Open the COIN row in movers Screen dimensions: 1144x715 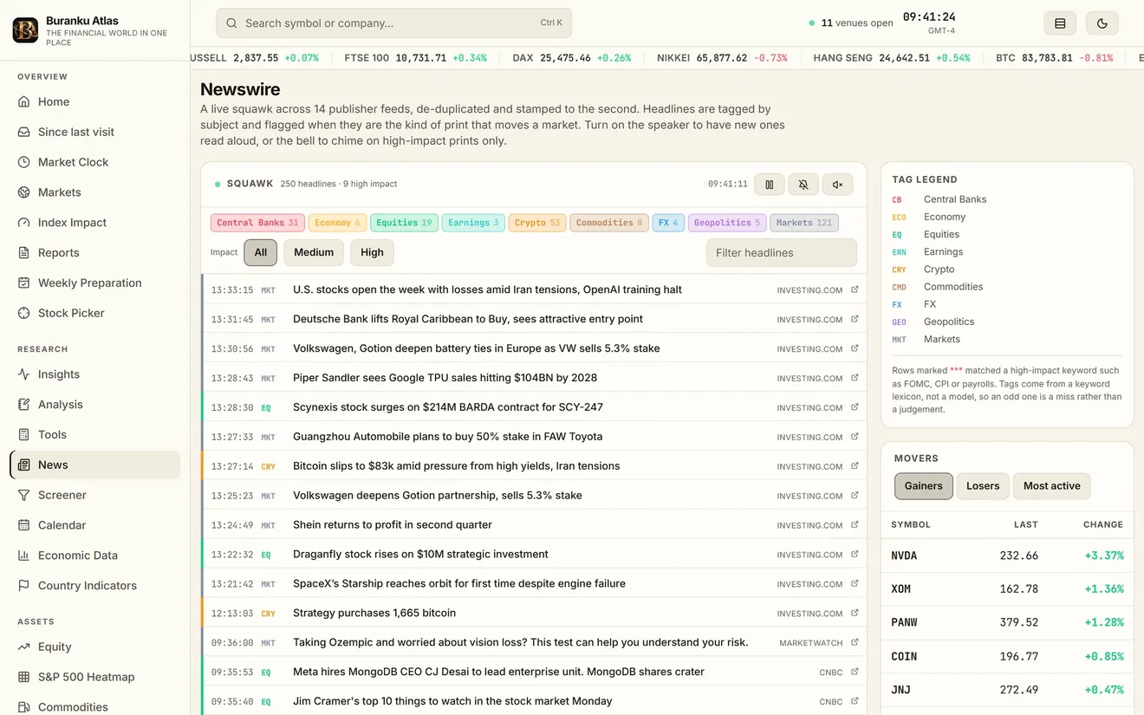(x=1007, y=657)
